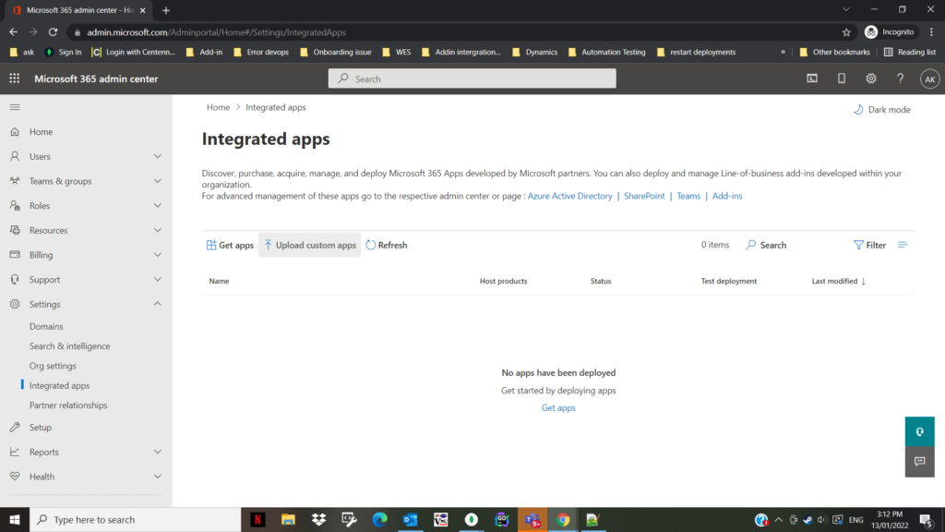
Task: Open the help question mark
Action: tap(900, 79)
